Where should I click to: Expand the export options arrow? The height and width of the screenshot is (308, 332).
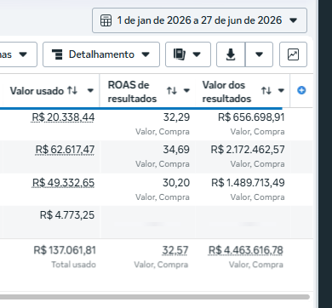click(259, 54)
